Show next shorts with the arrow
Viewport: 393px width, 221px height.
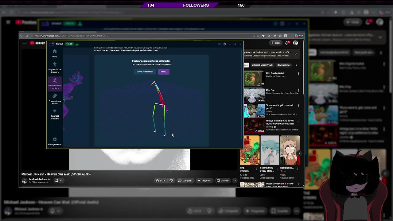point(299,153)
